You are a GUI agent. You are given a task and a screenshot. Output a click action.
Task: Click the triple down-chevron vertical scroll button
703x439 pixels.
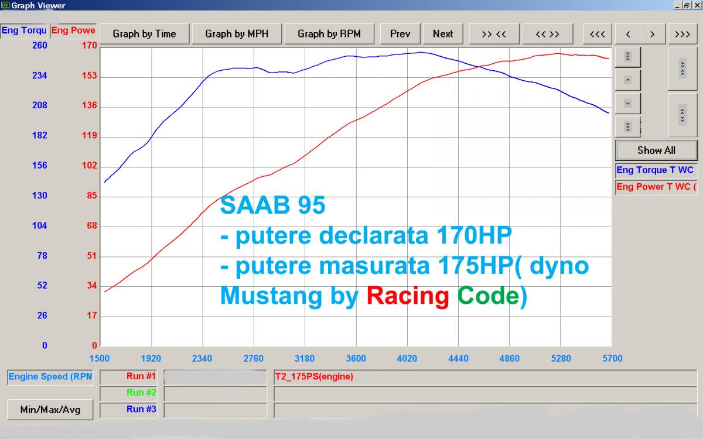point(627,126)
